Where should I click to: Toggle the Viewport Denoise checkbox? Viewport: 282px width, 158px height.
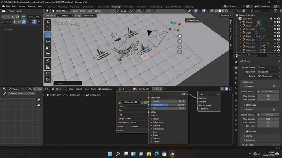coord(247,105)
